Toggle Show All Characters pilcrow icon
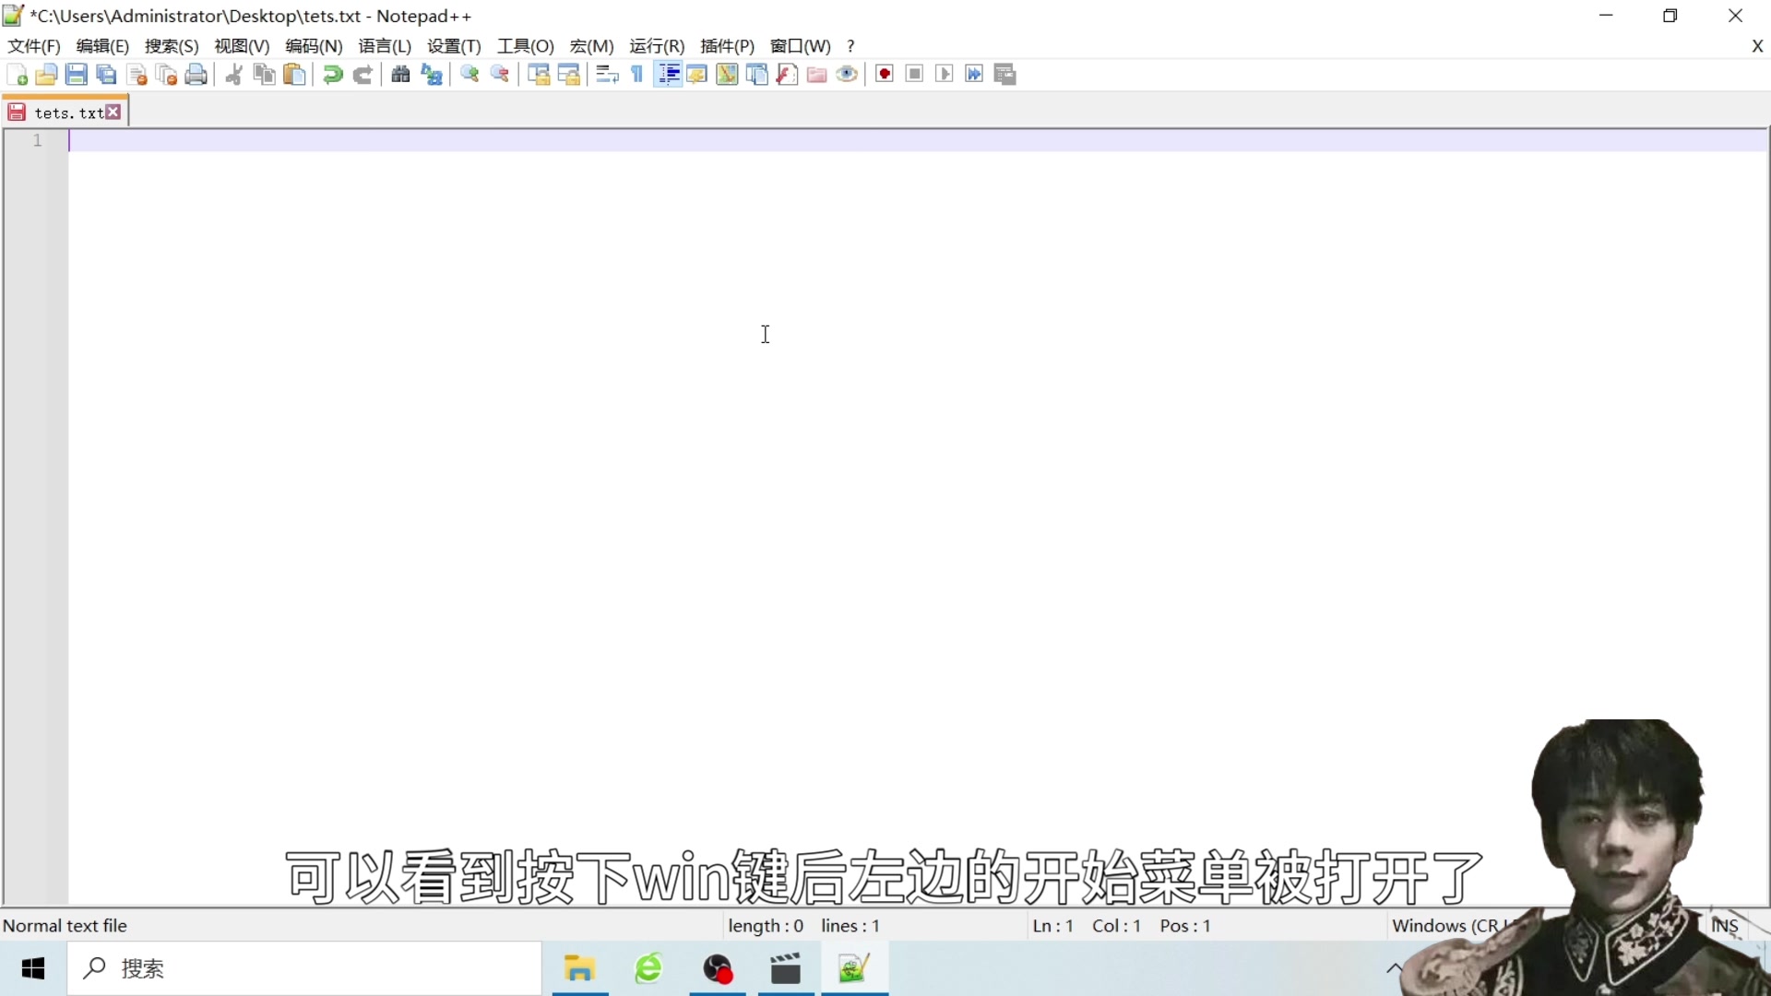This screenshot has width=1771, height=996. pos(637,75)
